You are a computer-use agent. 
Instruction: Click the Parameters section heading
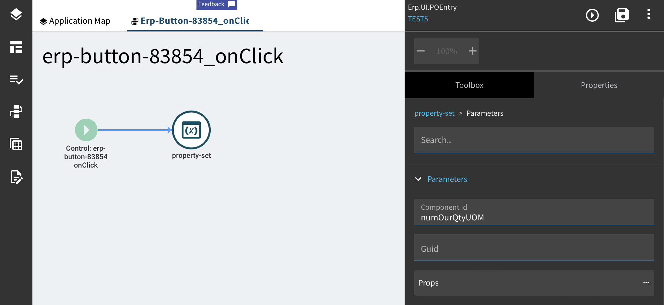pos(447,179)
